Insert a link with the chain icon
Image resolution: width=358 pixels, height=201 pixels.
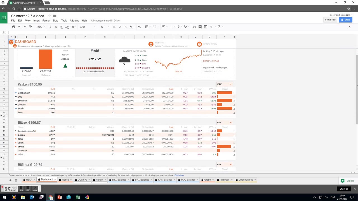[x=194, y=27]
